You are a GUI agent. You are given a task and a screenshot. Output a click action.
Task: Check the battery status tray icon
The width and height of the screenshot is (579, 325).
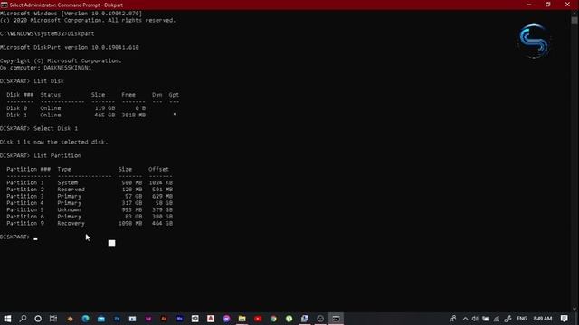click(x=486, y=319)
